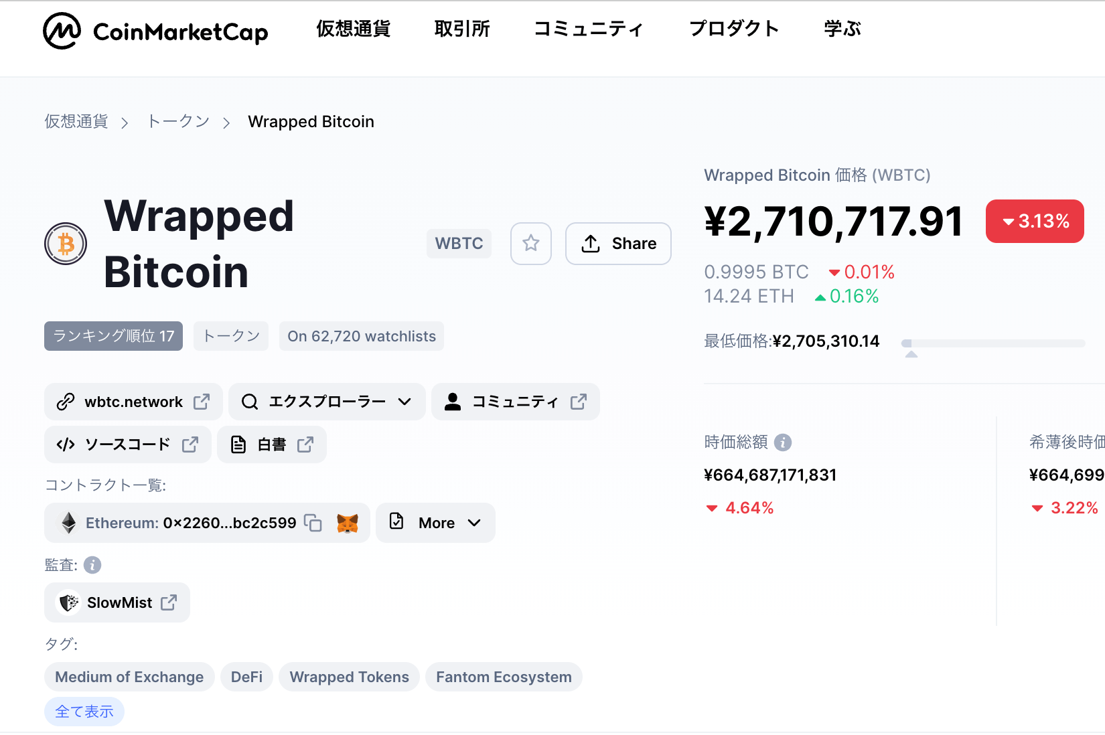Open the ソースコード source code link
This screenshot has height=735, width=1105.
coord(128,444)
